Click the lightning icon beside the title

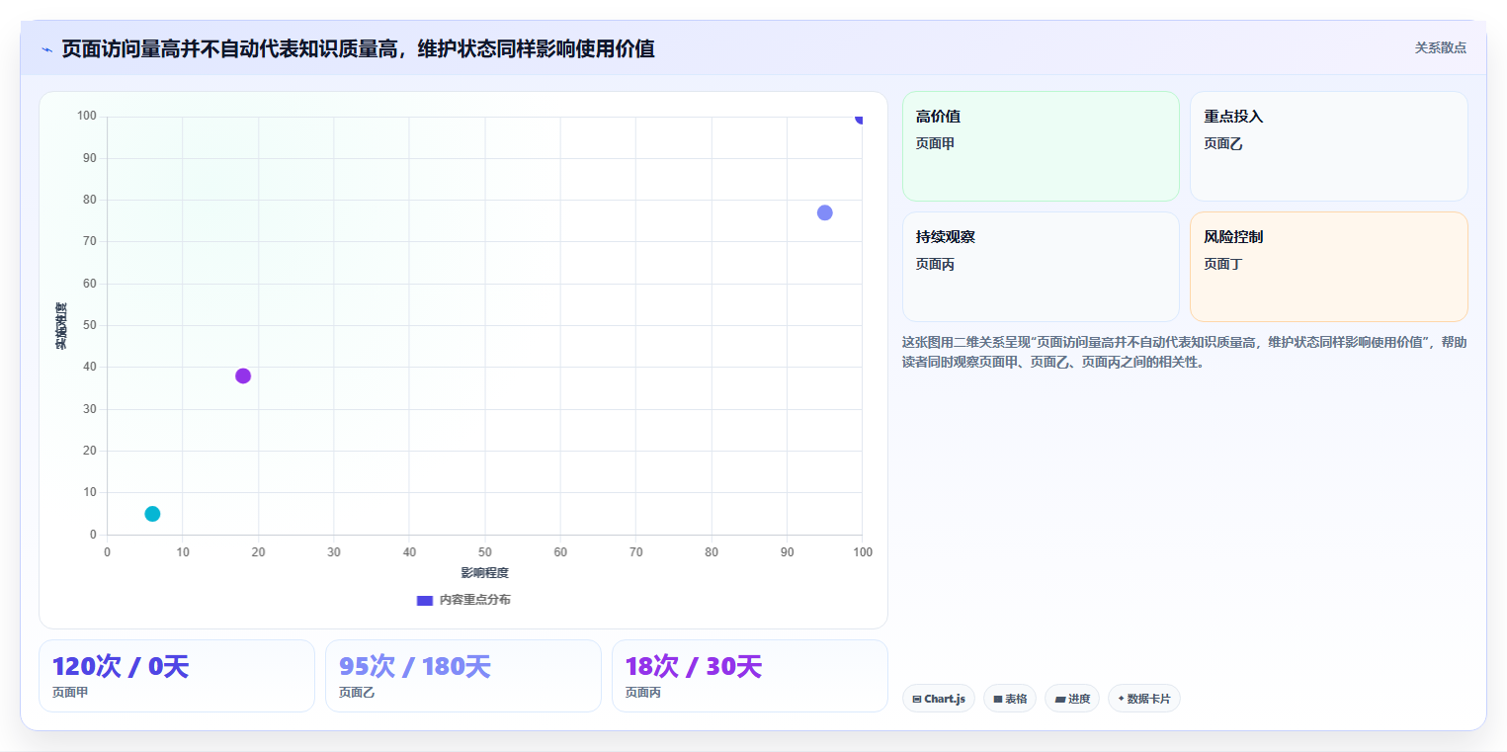coord(46,49)
